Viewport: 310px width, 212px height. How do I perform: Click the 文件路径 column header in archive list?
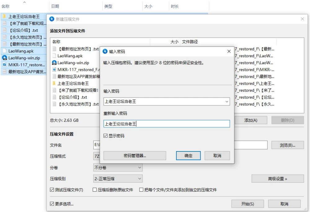coord(228,42)
